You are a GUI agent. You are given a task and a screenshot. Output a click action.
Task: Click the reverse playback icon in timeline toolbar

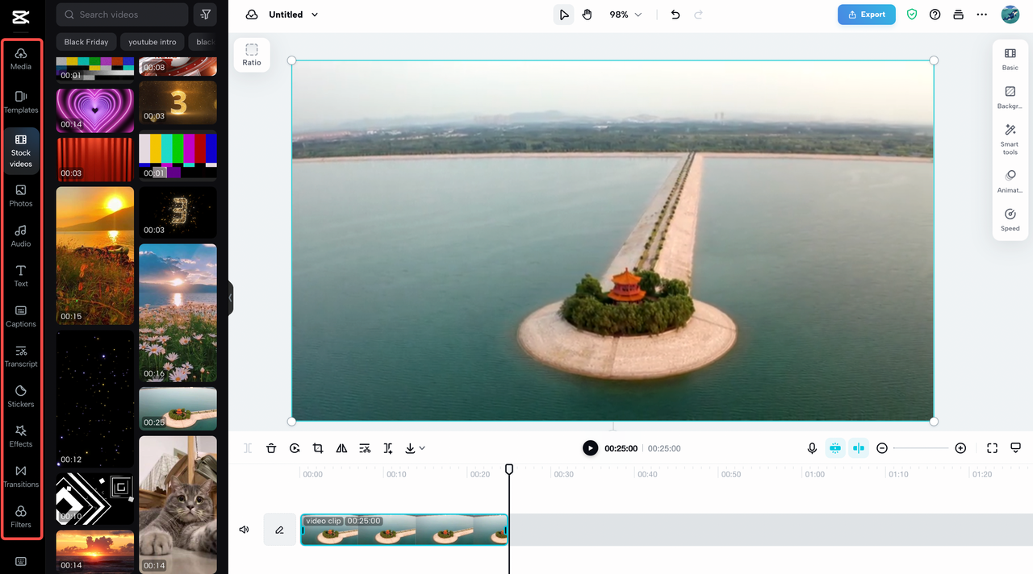point(295,448)
